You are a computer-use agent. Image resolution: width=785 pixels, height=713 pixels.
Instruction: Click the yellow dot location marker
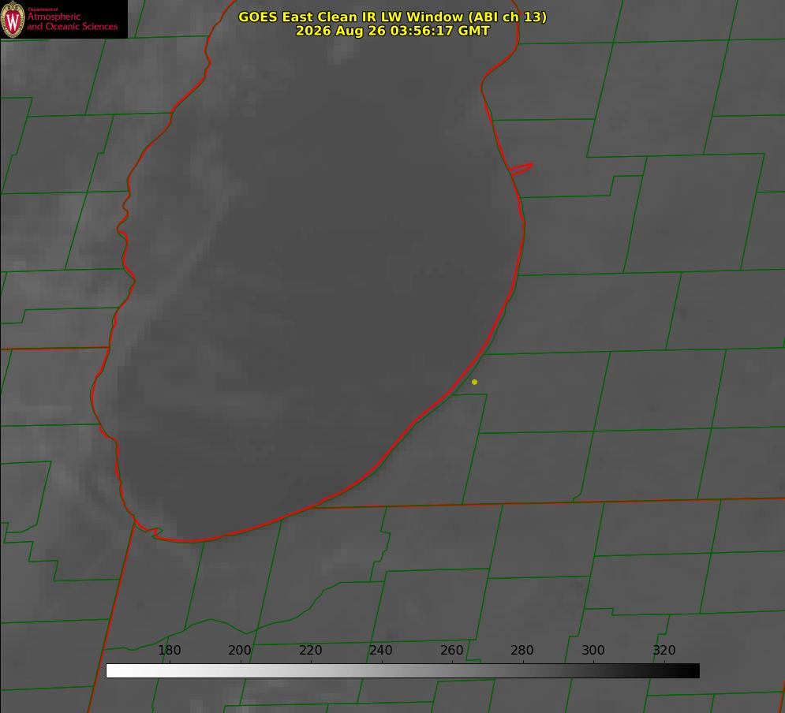(x=474, y=382)
